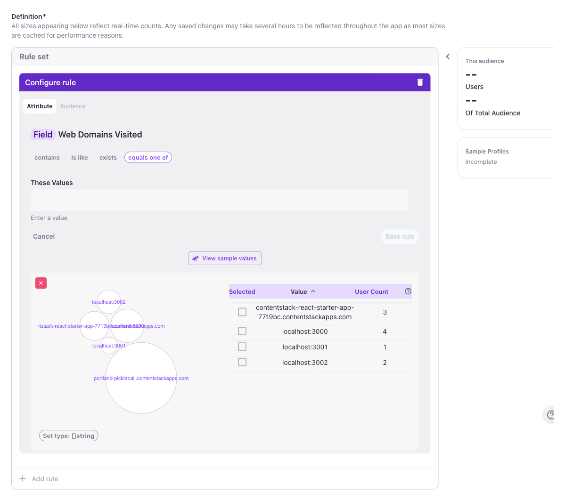Delete the rule with the trash icon
The width and height of the screenshot is (565, 501).
click(420, 82)
